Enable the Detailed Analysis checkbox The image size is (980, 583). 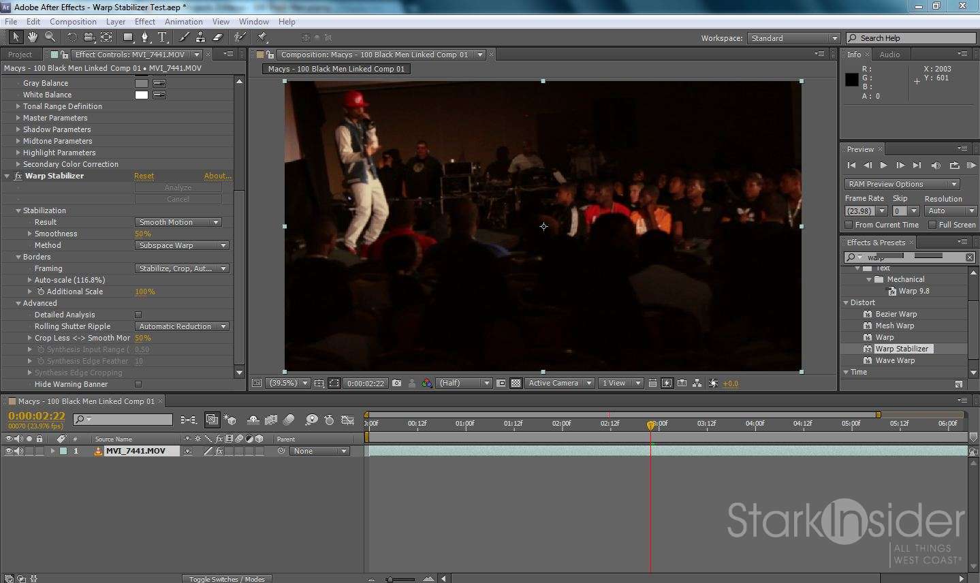click(x=138, y=314)
